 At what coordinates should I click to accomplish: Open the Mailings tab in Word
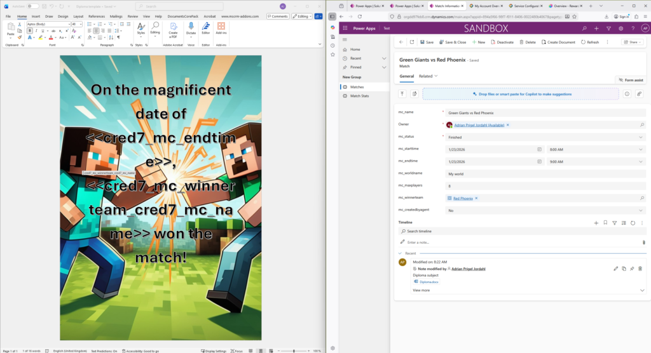pyautogui.click(x=116, y=17)
